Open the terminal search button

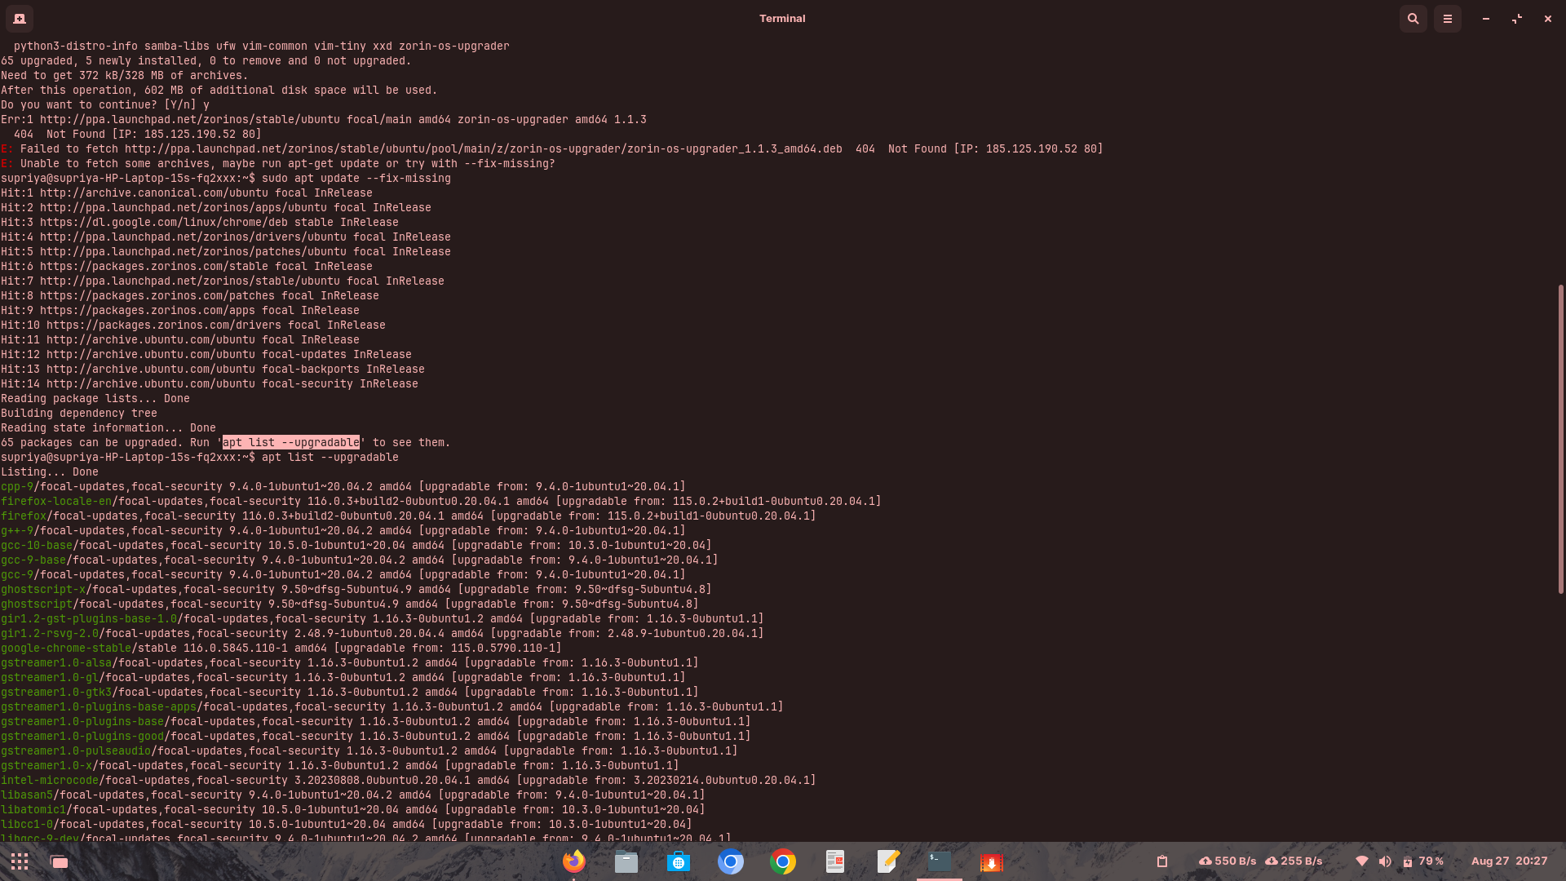1413,18
